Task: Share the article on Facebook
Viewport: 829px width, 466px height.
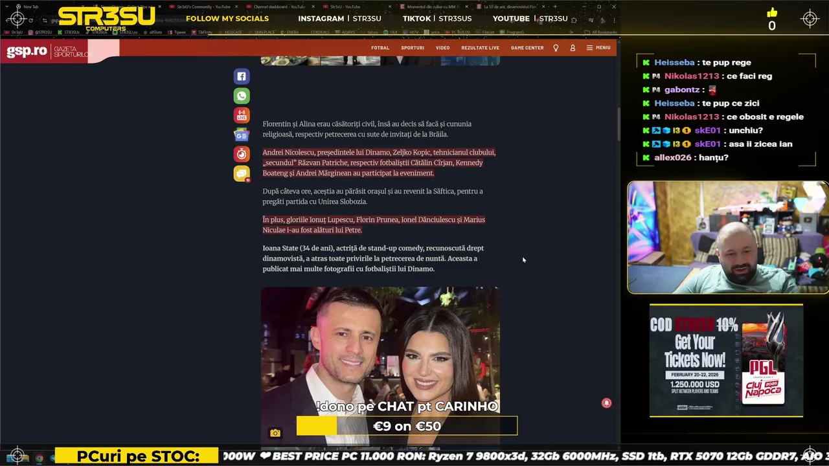Action: (242, 76)
